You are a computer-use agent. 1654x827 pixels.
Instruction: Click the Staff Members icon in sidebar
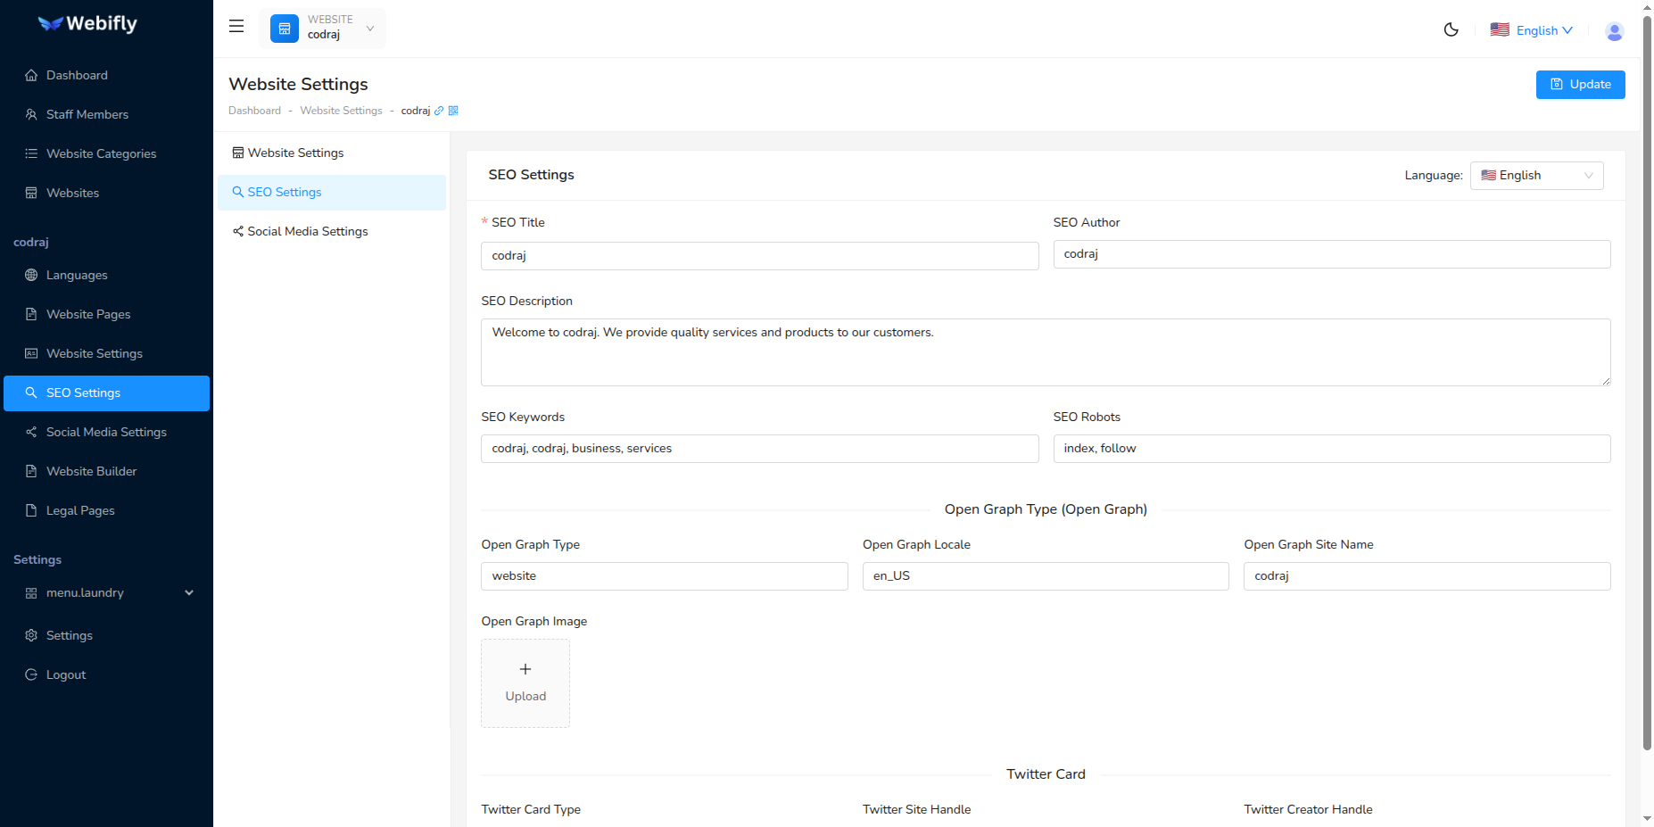click(30, 114)
